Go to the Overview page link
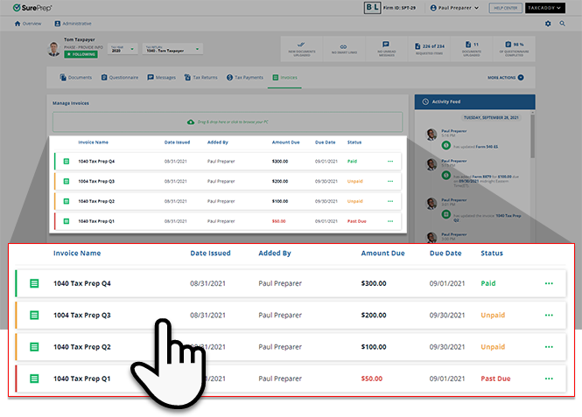The width and height of the screenshot is (582, 417). (x=31, y=24)
